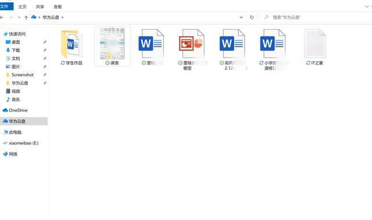Select the blank IT之家 file icon

point(315,44)
